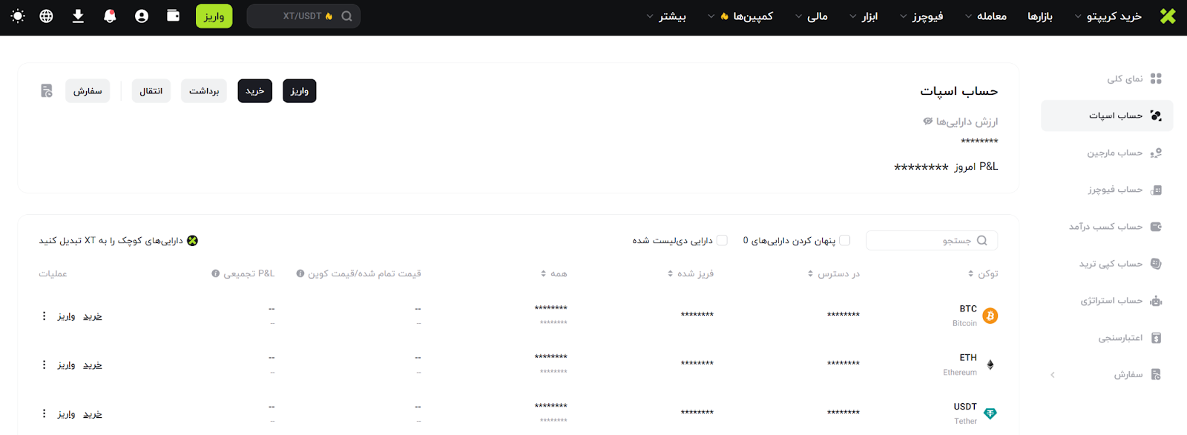Screen dimensions: 1187x435
Task: Open the user profile icon
Action: click(142, 16)
